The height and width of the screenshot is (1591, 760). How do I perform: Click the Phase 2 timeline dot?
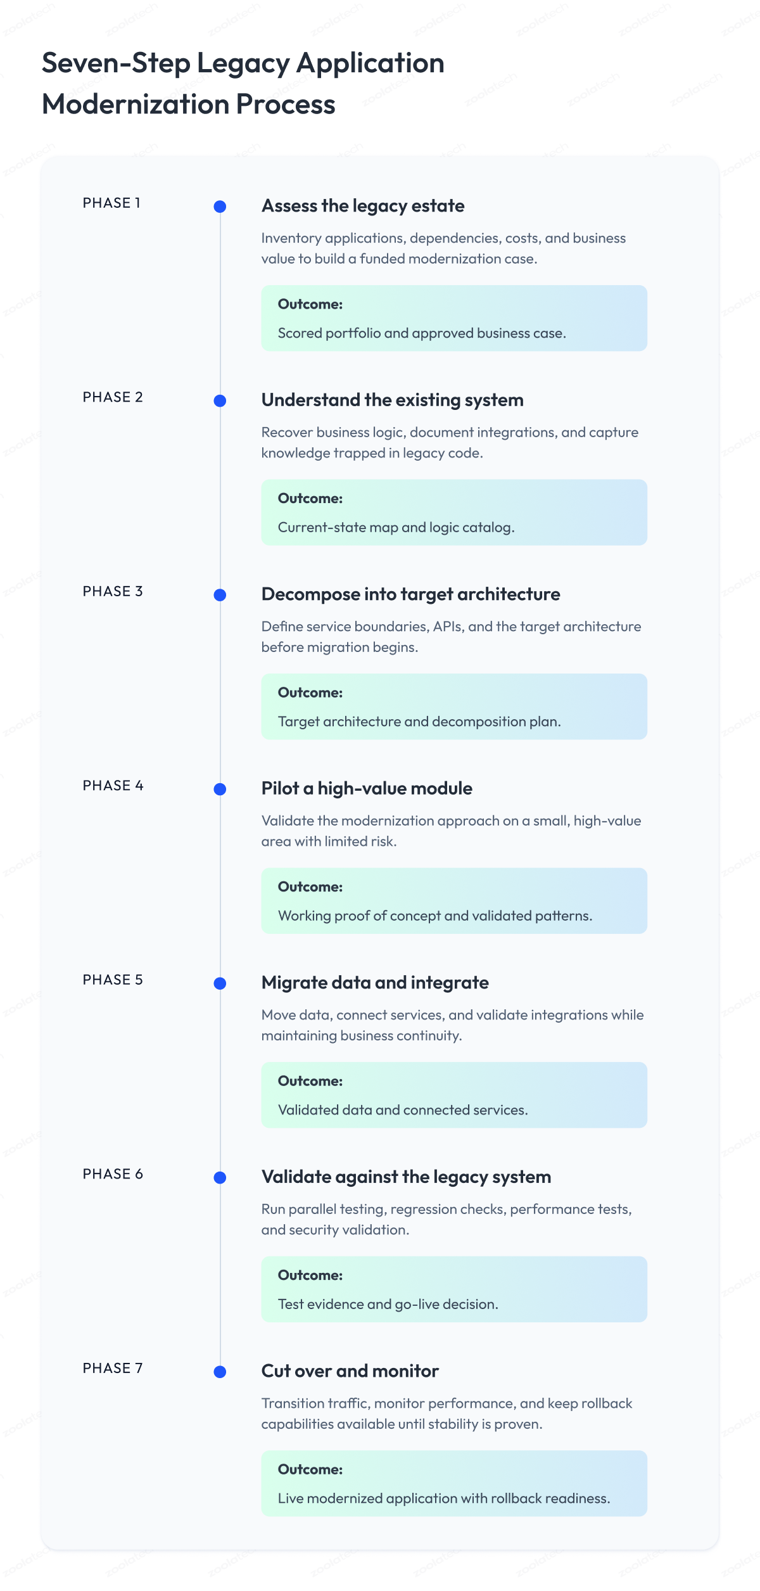point(220,401)
